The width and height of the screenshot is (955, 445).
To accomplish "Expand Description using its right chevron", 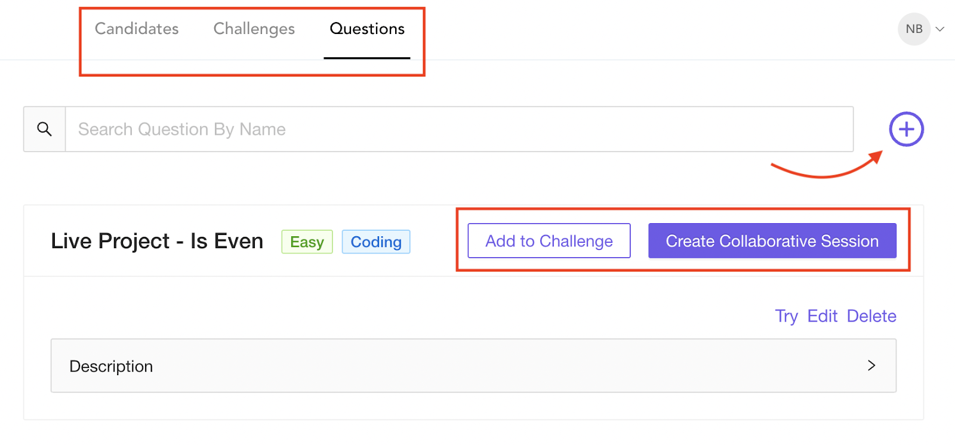I will click(871, 366).
